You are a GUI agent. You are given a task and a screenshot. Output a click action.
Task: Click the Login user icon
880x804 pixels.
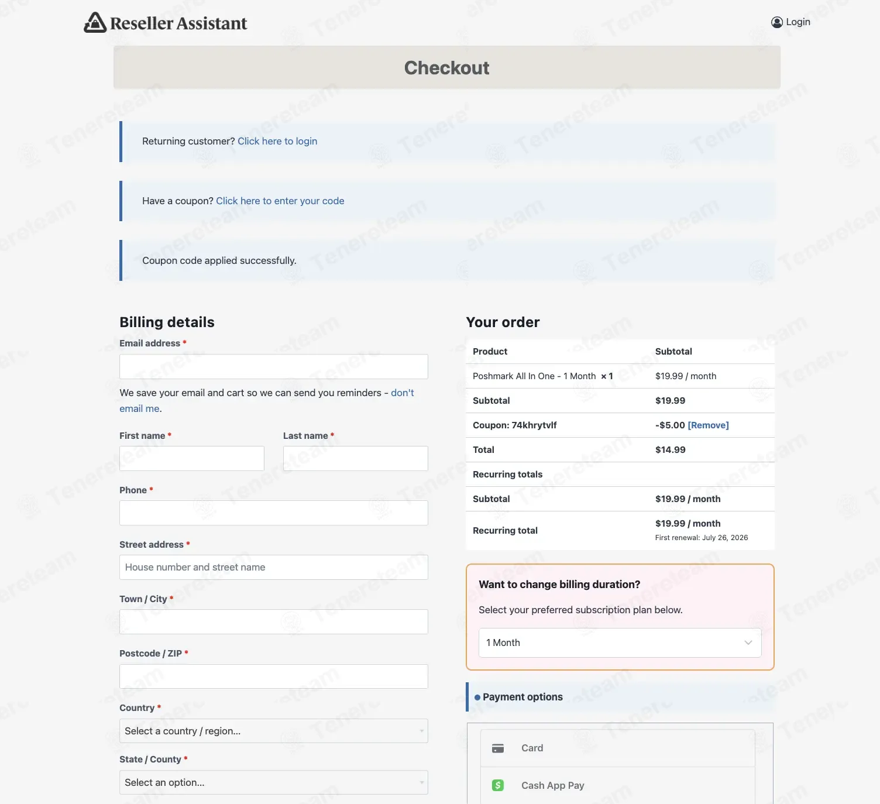[x=777, y=22]
